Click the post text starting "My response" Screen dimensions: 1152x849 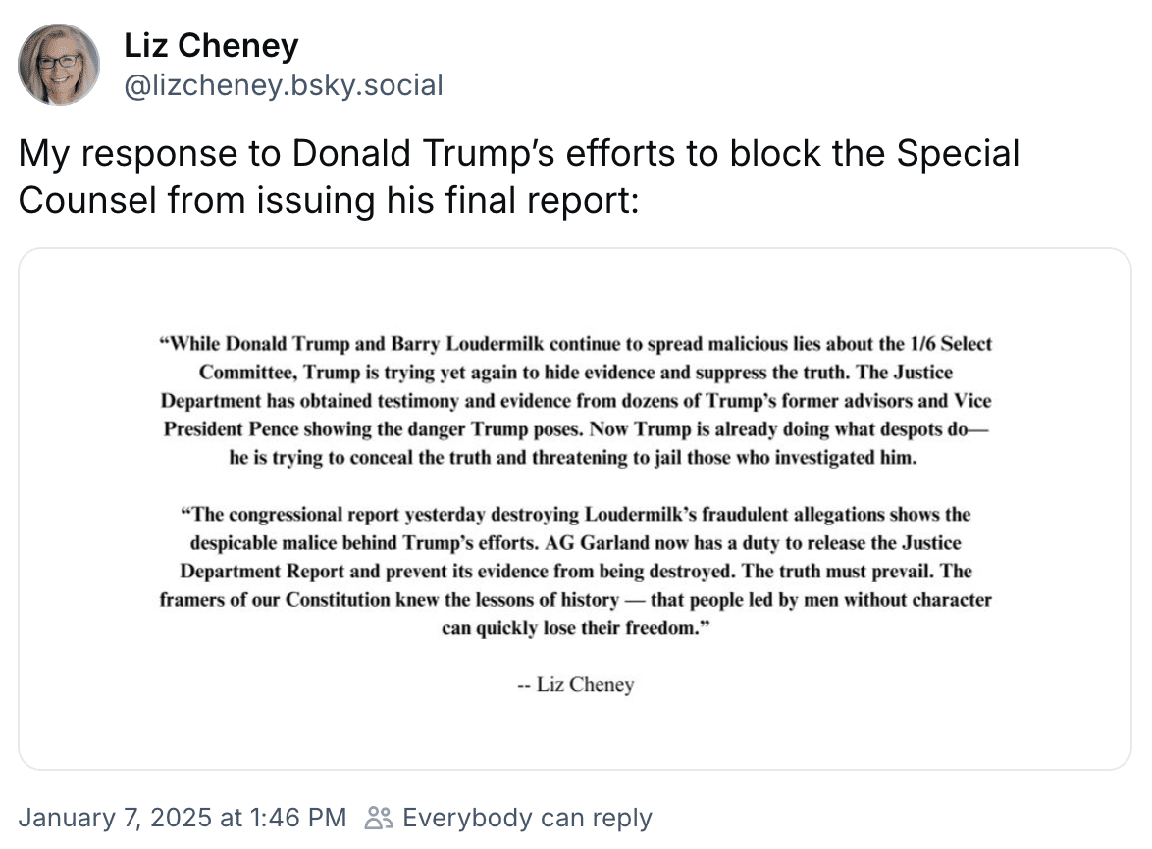(x=518, y=176)
